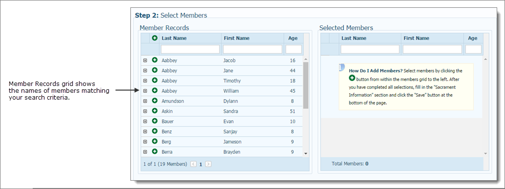Expand Jameson Berg row details

145,142
